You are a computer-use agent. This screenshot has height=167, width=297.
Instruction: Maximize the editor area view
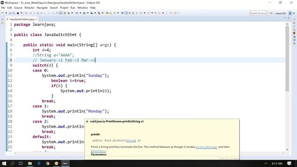289,18
